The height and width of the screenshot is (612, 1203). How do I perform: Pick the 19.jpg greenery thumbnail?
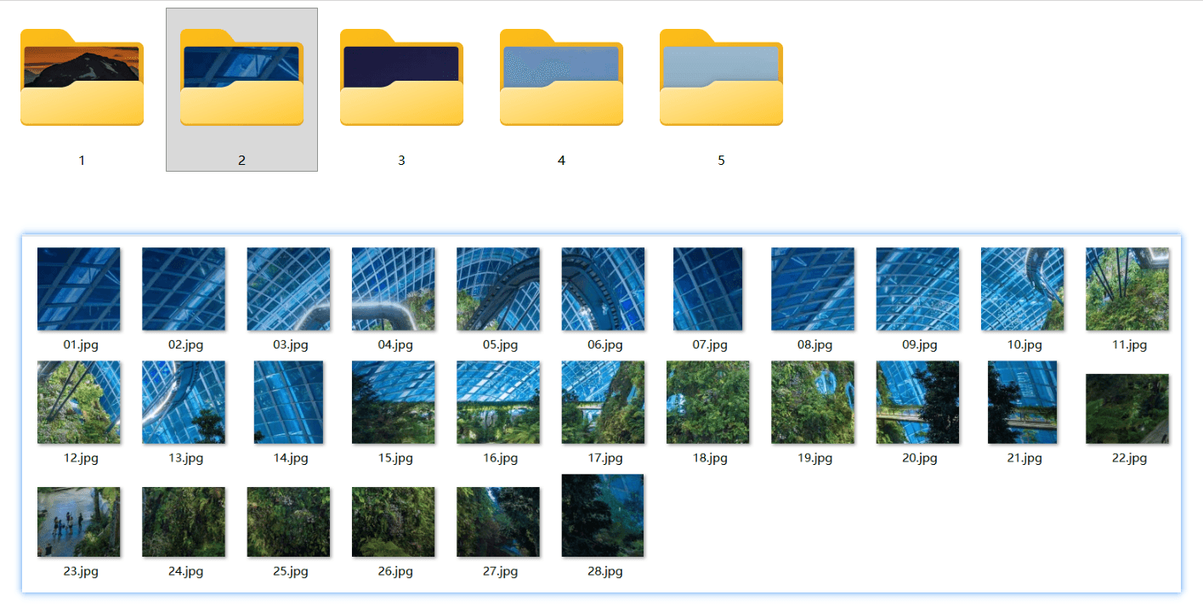coord(813,402)
